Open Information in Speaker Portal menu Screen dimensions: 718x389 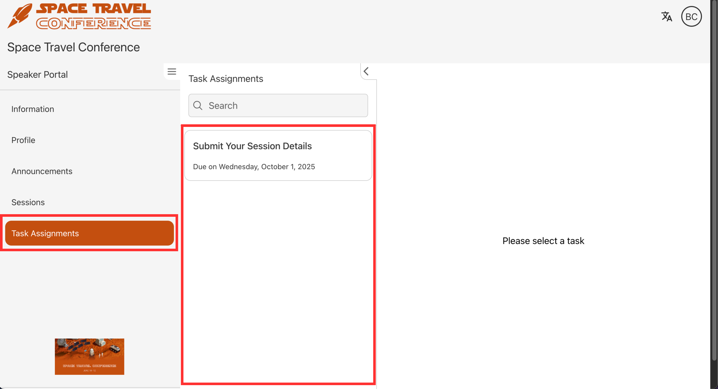tap(33, 109)
